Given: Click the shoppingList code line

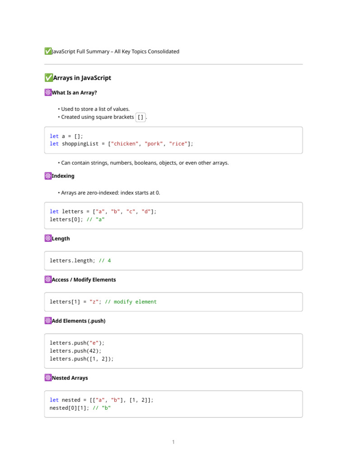Looking at the screenshot, I should pyautogui.click(x=121, y=144).
